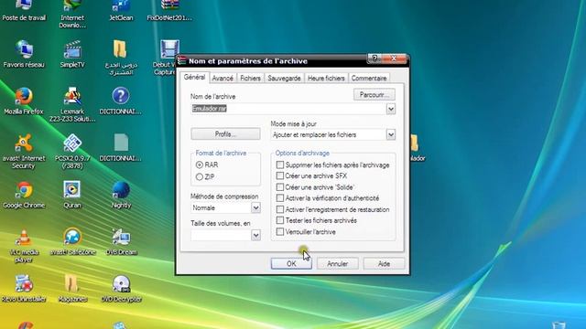This screenshot has height=329, width=586.
Task: Switch to the Avancé tab
Action: point(222,78)
